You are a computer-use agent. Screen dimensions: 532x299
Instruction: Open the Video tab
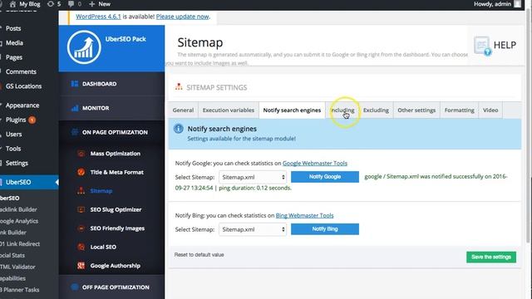(x=490, y=110)
